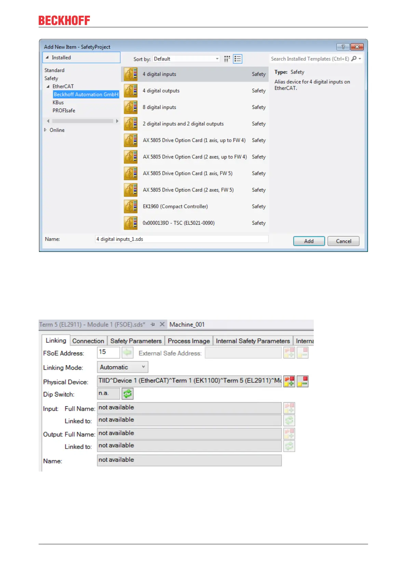Click the tree scrollbar right arrow
407x575 pixels.
point(117,121)
